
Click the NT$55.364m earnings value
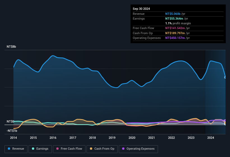coord(174,19)
